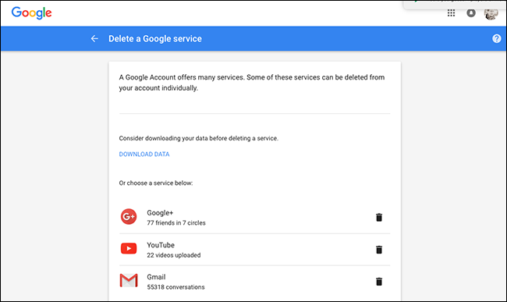Delete Gmail using its trash icon

click(x=379, y=282)
